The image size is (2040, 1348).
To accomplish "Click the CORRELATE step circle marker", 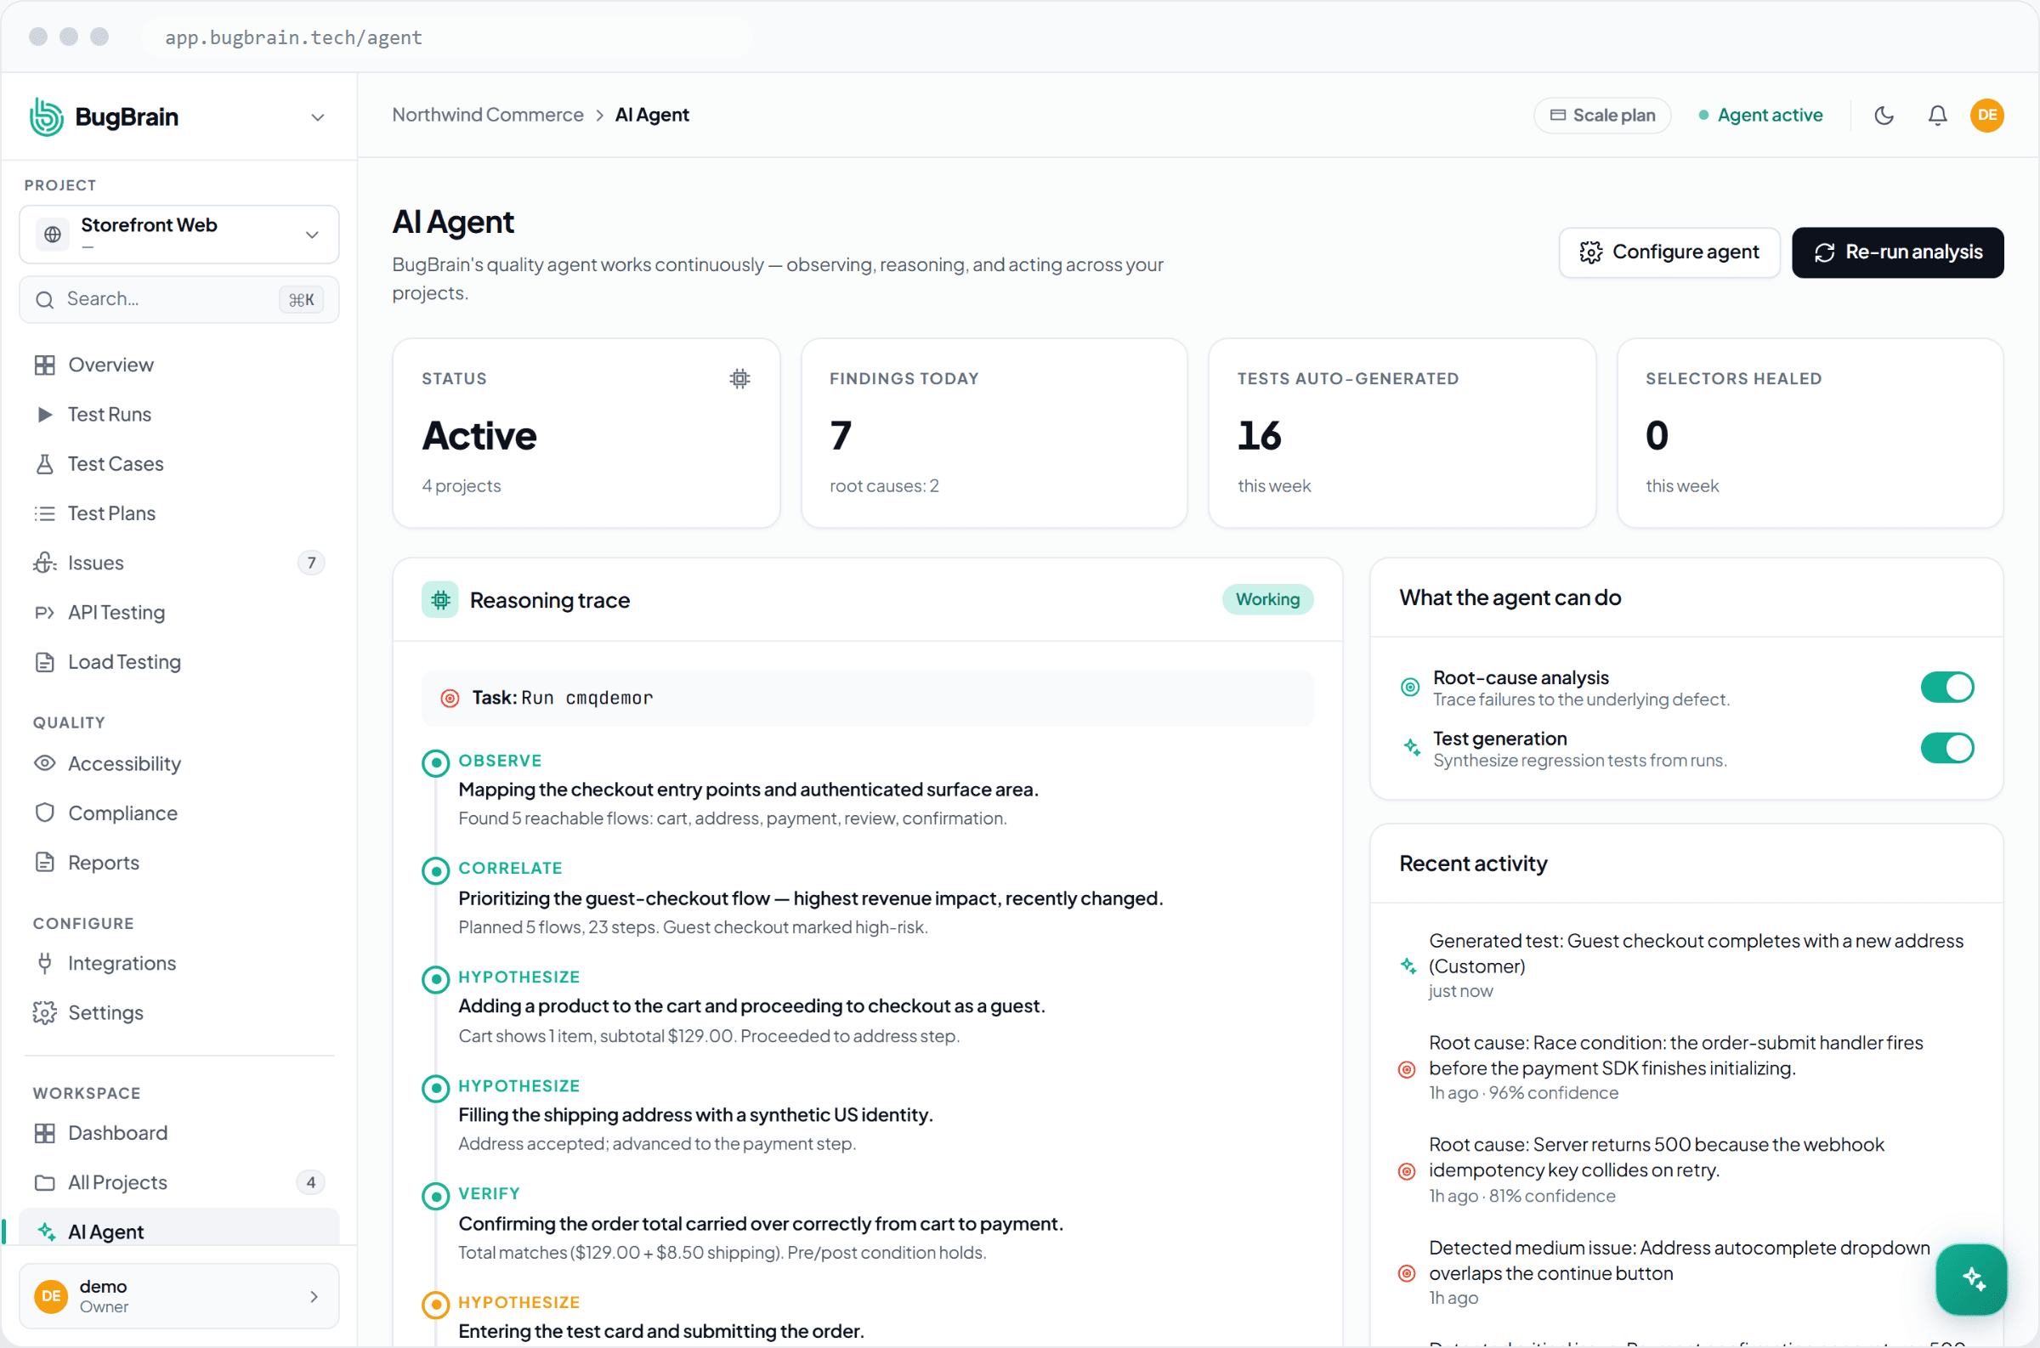I will [x=436, y=870].
